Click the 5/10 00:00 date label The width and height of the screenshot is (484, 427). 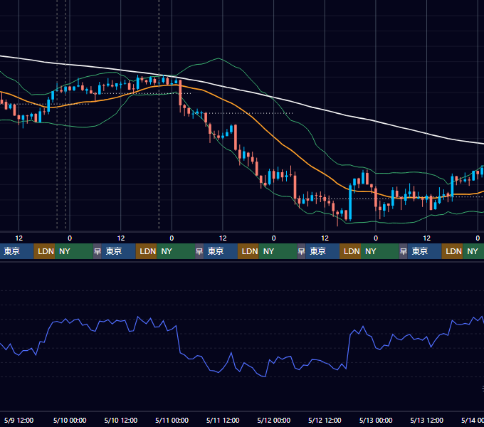point(70,420)
